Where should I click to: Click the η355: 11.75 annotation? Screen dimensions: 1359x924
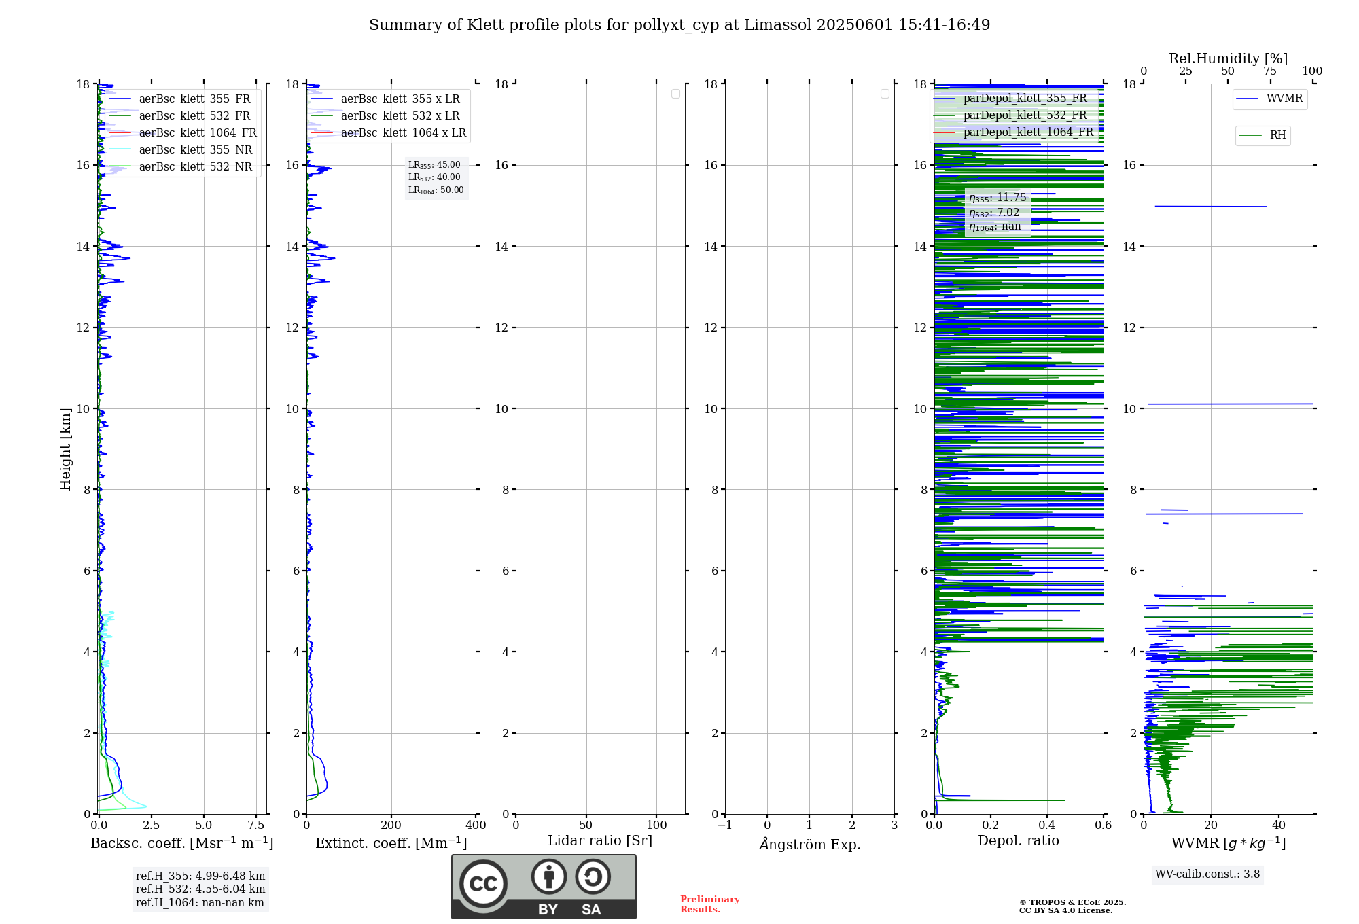pyautogui.click(x=998, y=198)
